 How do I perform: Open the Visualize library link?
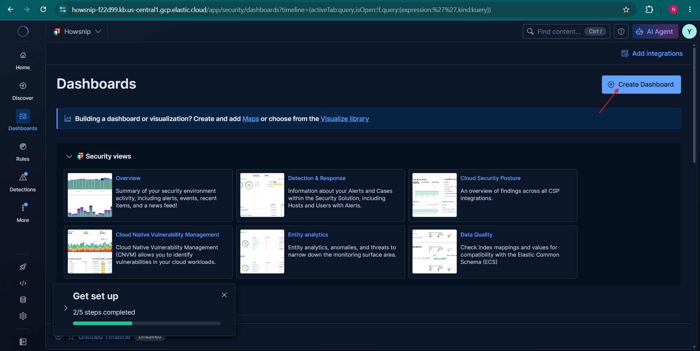point(345,119)
